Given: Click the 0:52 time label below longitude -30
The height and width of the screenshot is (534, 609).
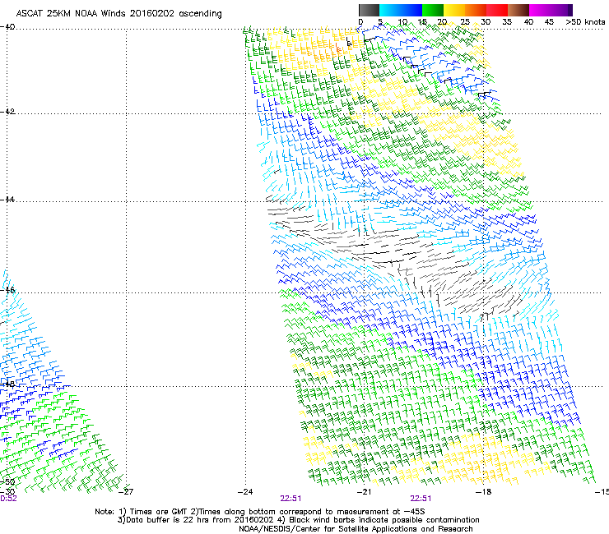Looking at the screenshot, I should point(8,499).
